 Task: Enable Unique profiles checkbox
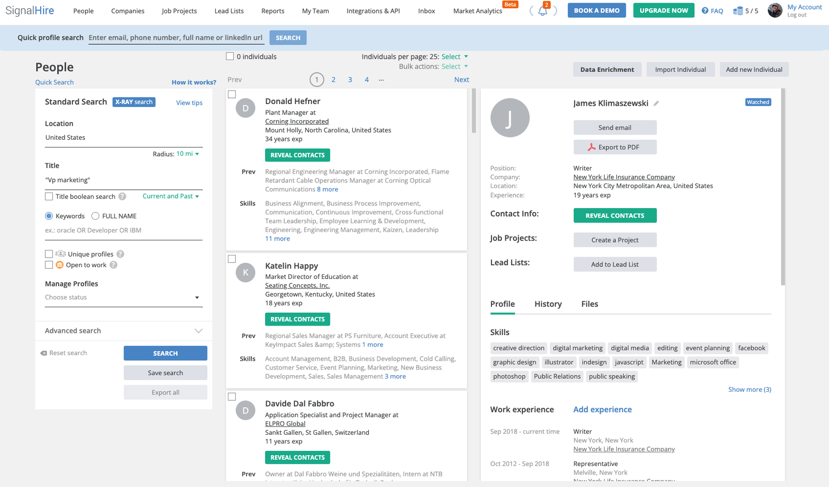(x=49, y=254)
